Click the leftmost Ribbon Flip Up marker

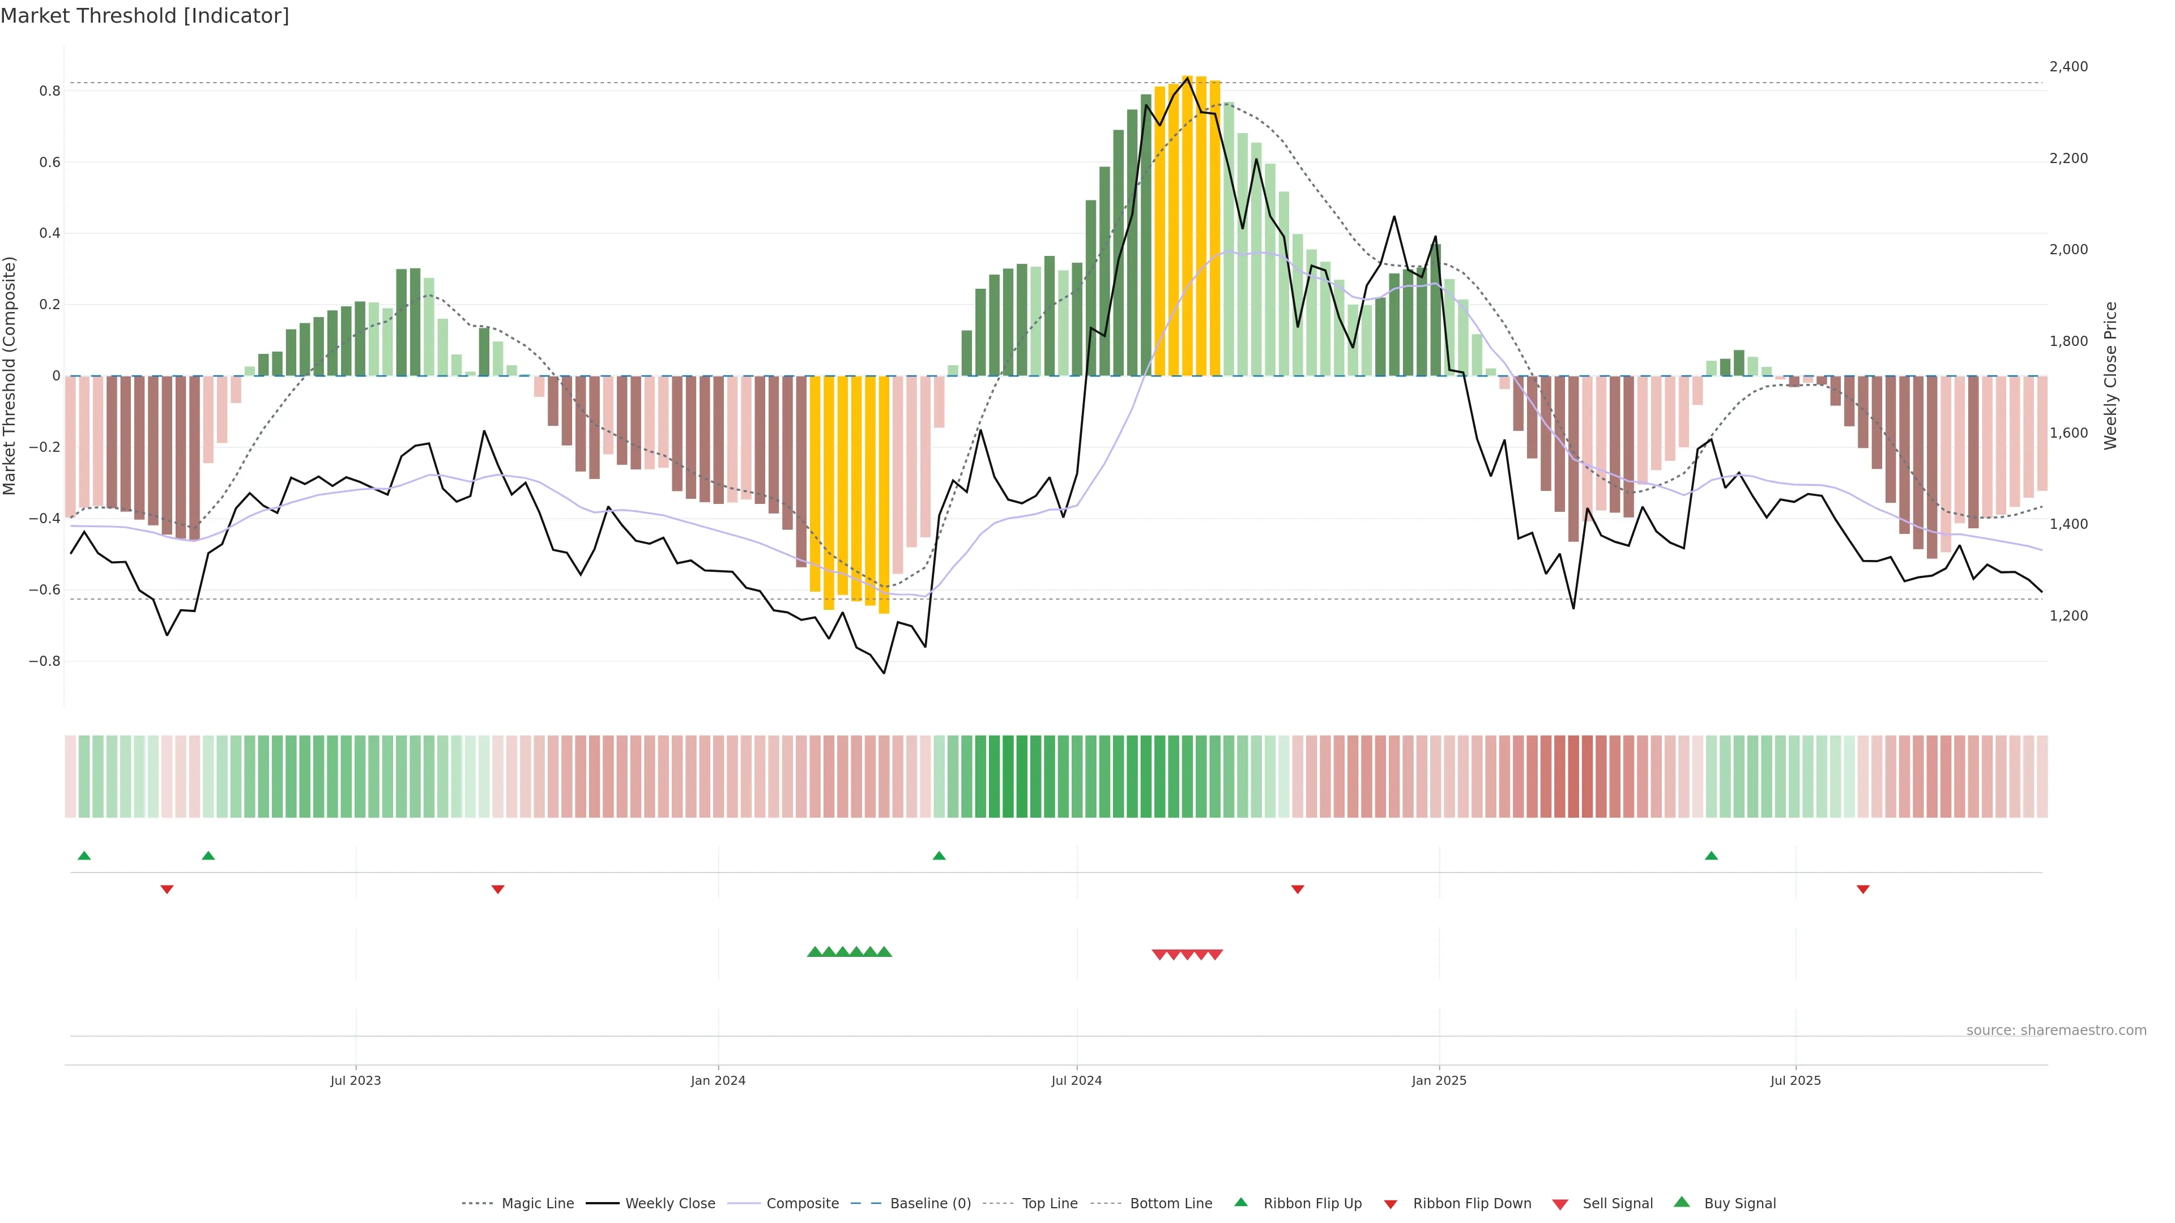click(84, 856)
